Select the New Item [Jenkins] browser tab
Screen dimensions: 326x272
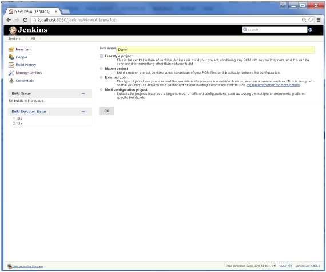coord(32,11)
